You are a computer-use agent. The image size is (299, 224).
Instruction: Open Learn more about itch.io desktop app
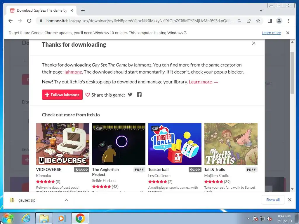pyautogui.click(x=200, y=82)
